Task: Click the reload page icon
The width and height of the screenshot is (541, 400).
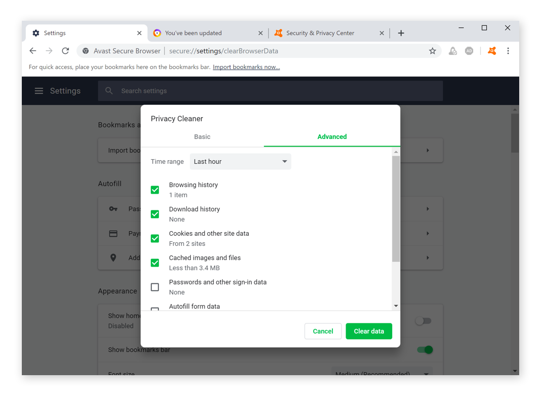Action: (x=65, y=51)
